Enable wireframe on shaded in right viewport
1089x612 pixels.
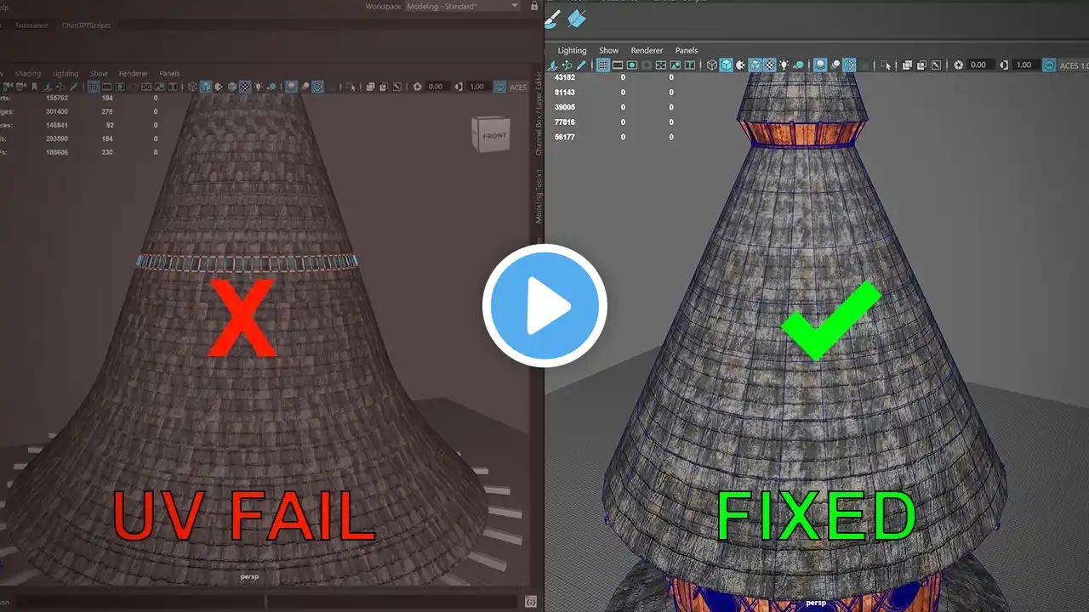tap(754, 65)
